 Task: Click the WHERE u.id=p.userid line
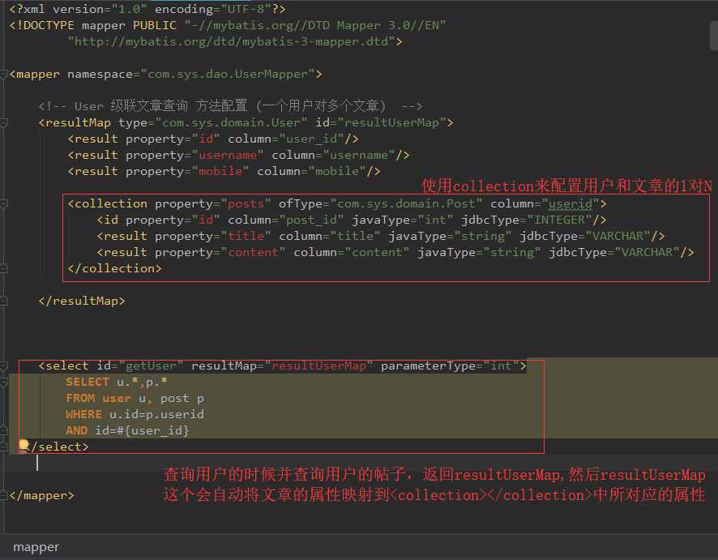tap(135, 415)
